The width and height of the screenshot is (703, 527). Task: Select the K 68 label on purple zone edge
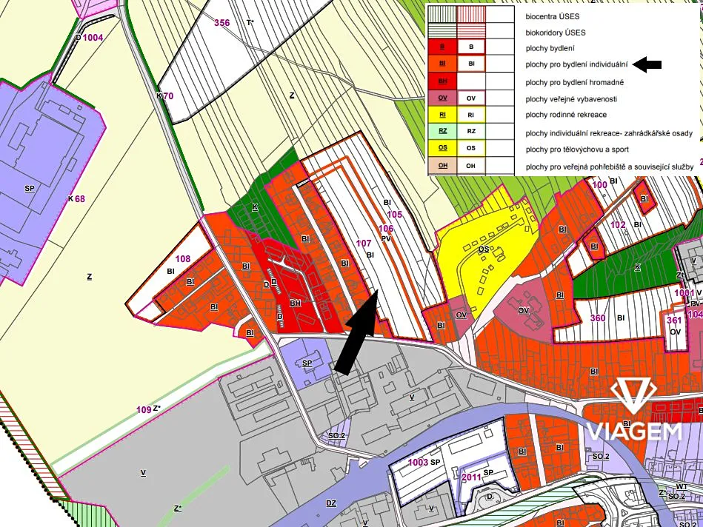pyautogui.click(x=76, y=199)
